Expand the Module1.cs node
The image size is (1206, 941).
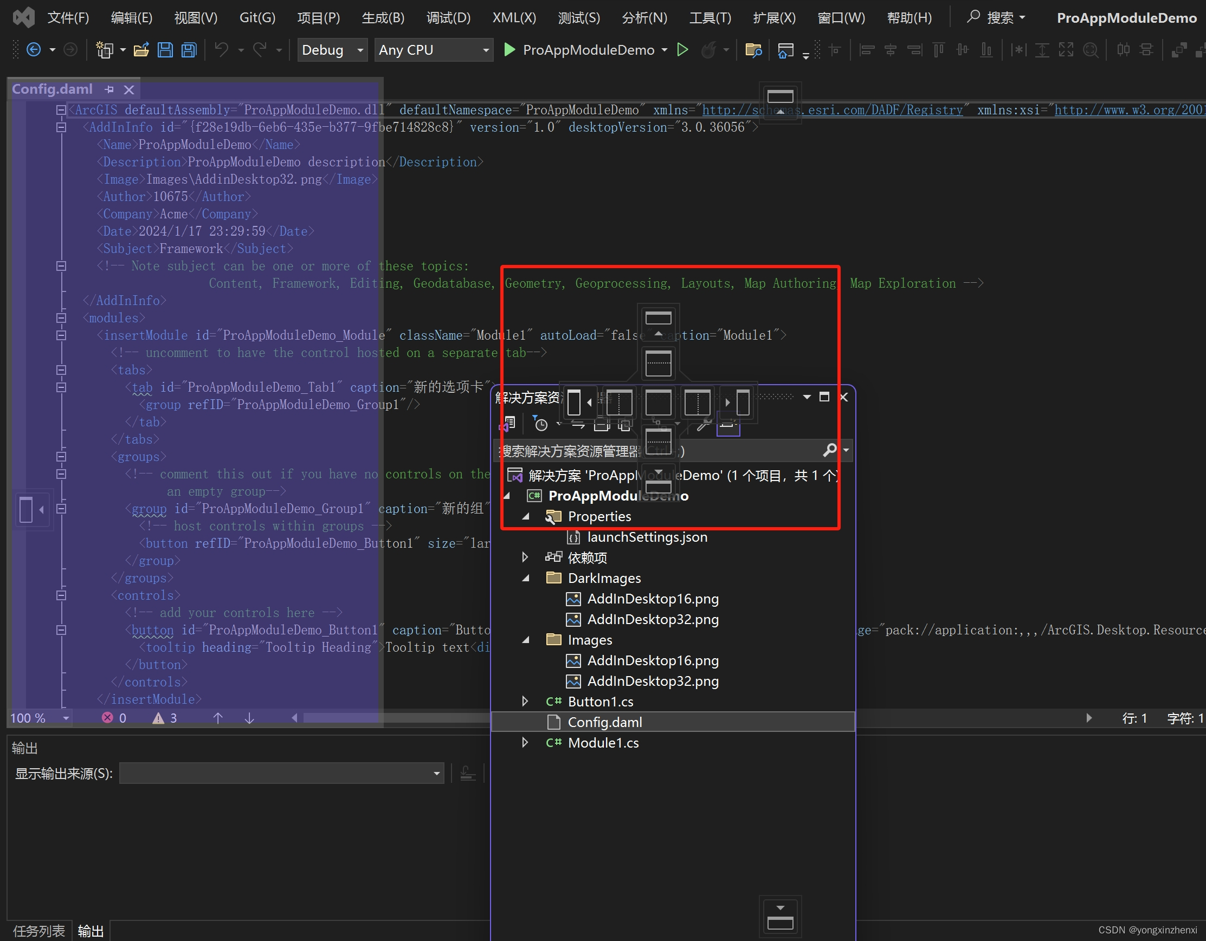pyautogui.click(x=525, y=743)
